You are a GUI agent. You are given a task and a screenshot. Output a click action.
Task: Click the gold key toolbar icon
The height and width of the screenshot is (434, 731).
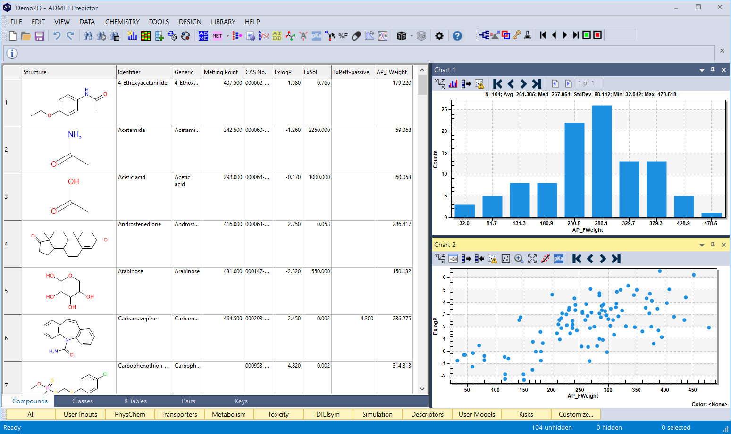pyautogui.click(x=517, y=35)
